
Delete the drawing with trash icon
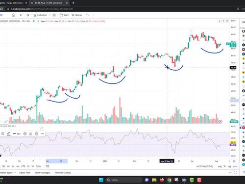click(x=36, y=133)
